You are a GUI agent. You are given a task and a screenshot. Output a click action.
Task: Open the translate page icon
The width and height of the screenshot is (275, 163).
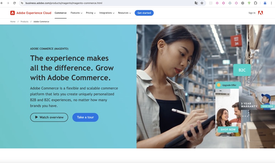pyautogui.click(x=196, y=3)
